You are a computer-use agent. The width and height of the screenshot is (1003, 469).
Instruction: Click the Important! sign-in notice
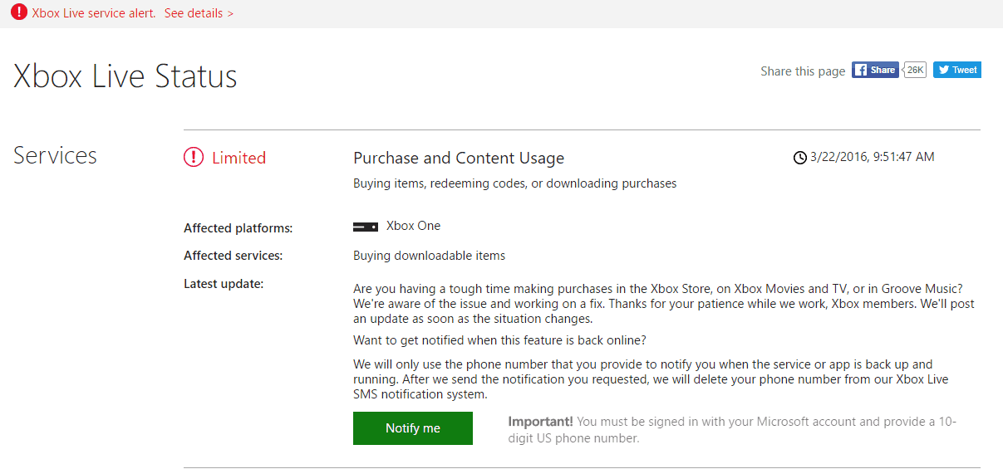pyautogui.click(x=732, y=429)
